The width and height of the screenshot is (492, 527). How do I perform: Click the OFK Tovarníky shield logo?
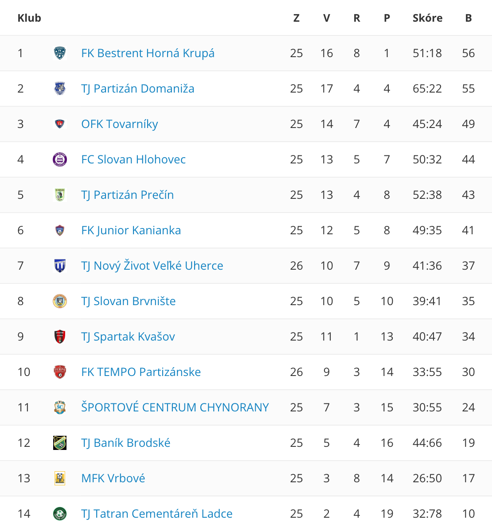coord(60,124)
